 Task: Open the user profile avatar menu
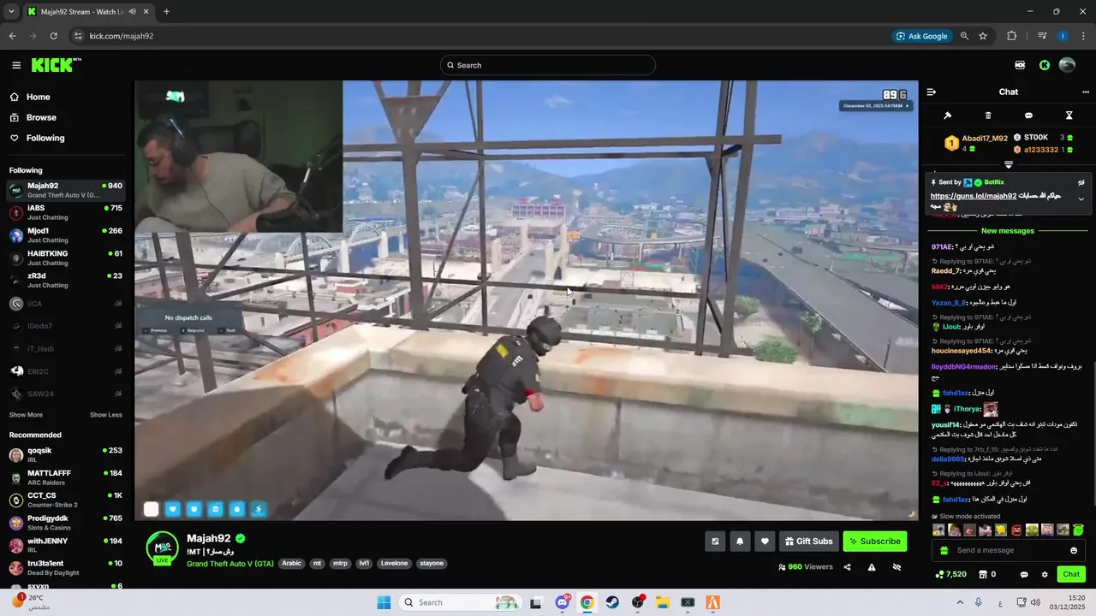pyautogui.click(x=1067, y=65)
